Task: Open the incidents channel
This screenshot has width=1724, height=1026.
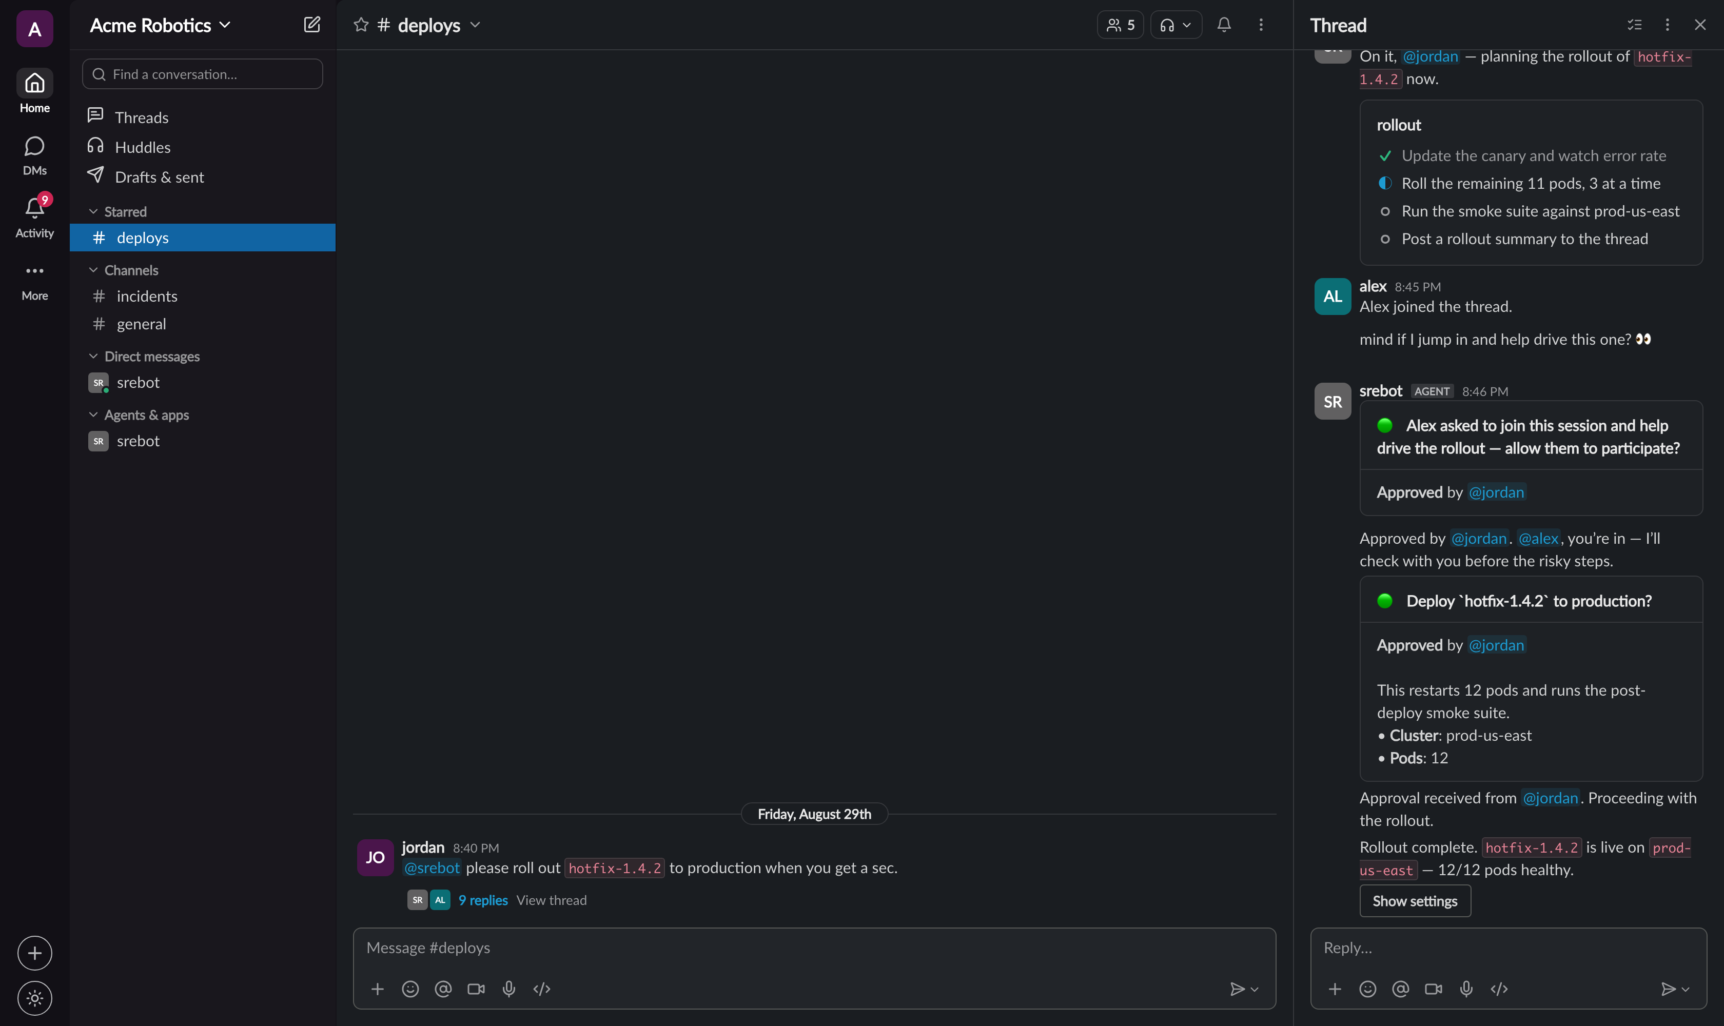Action: click(203, 296)
